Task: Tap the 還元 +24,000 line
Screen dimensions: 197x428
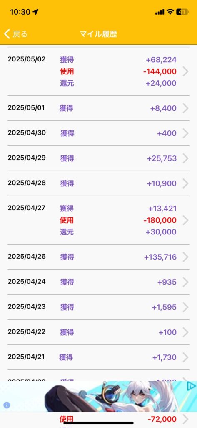Action: pos(118,83)
